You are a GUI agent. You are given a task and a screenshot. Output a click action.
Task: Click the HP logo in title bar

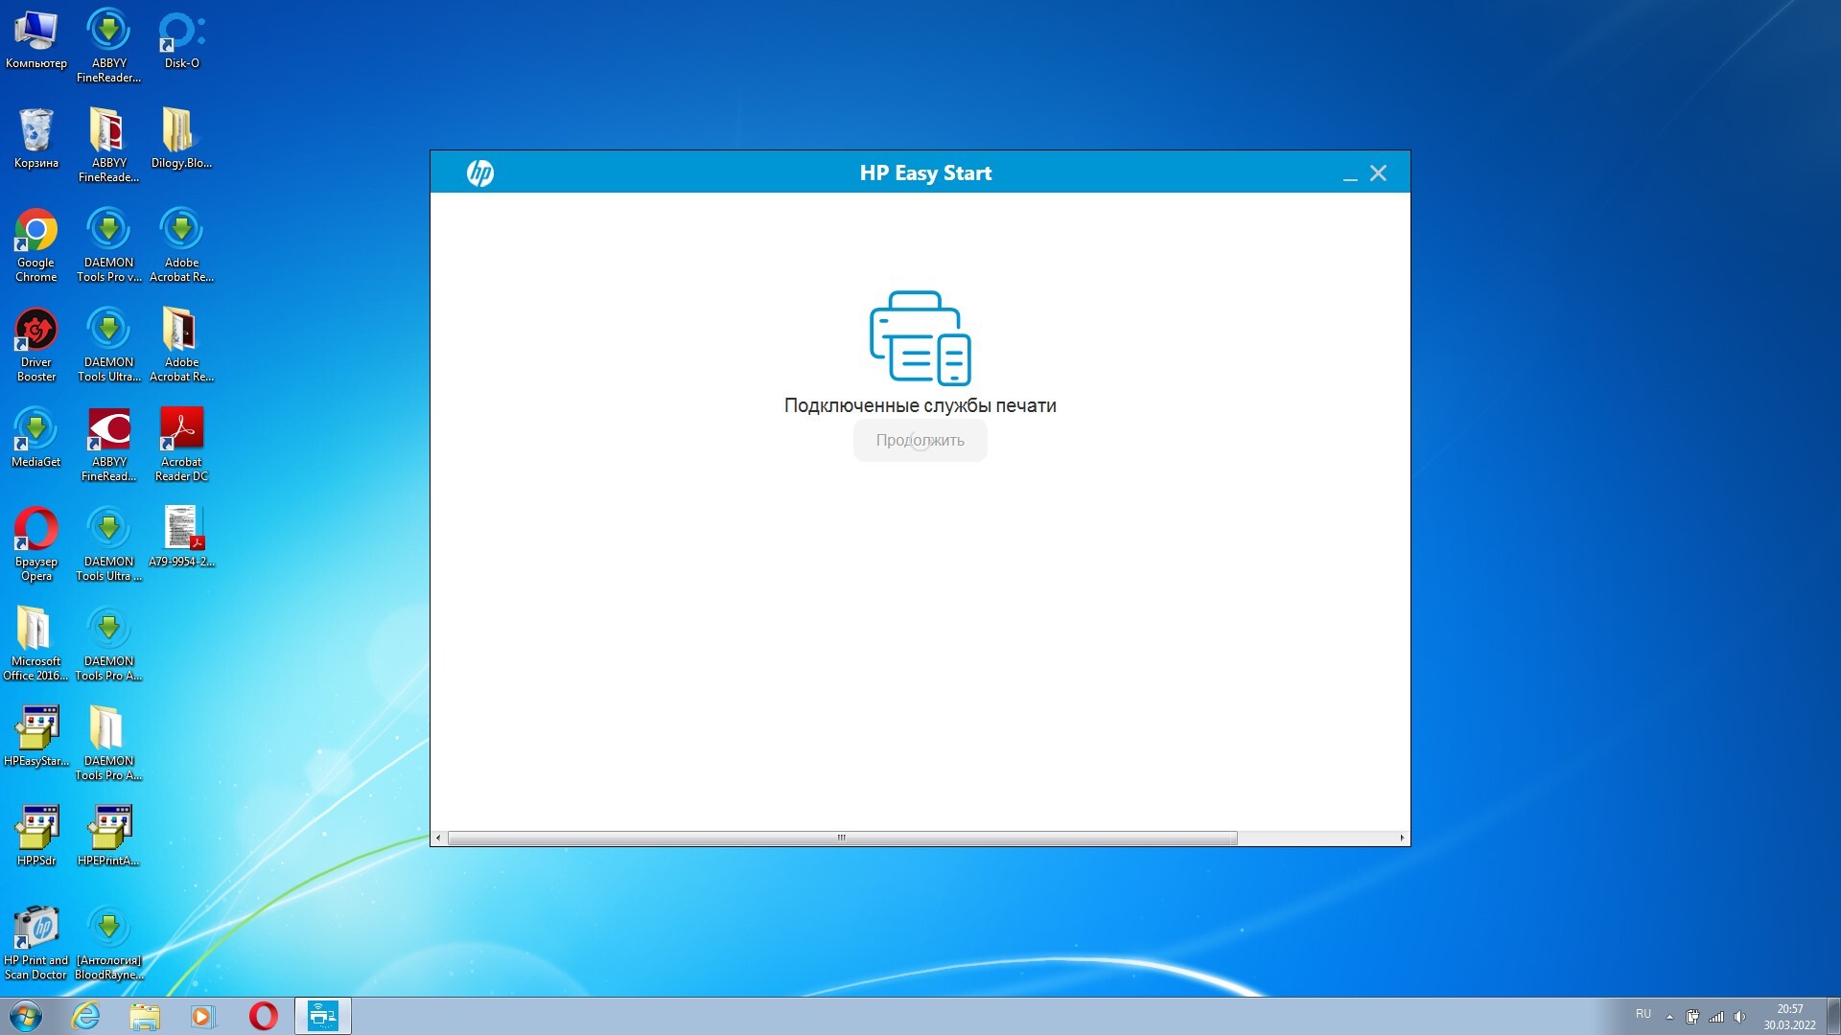(479, 173)
